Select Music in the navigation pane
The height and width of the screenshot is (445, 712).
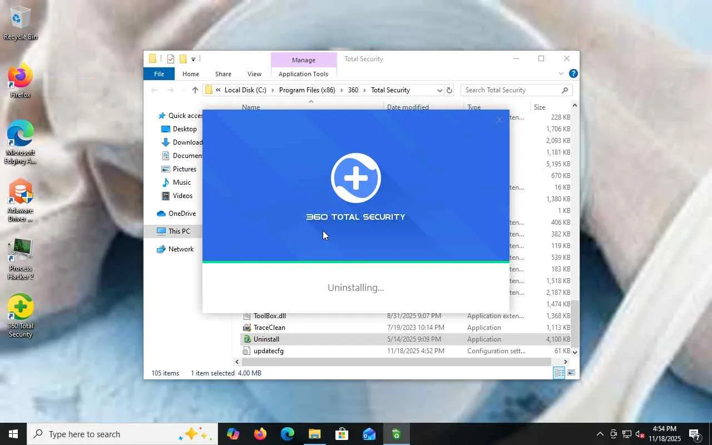(182, 182)
